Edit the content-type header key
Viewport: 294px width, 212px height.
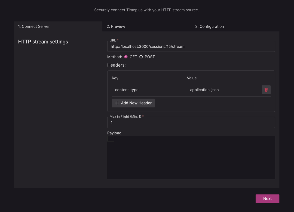(x=127, y=90)
